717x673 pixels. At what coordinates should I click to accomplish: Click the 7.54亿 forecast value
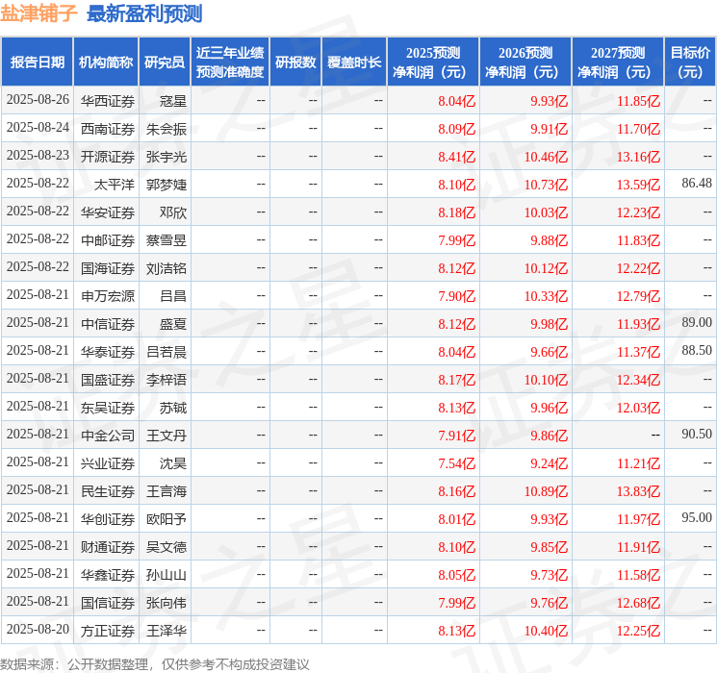(x=457, y=463)
